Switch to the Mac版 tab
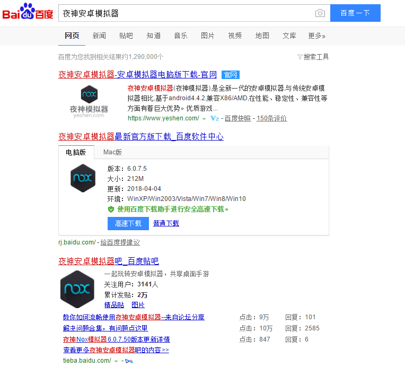This screenshot has height=367, width=405. (112, 152)
